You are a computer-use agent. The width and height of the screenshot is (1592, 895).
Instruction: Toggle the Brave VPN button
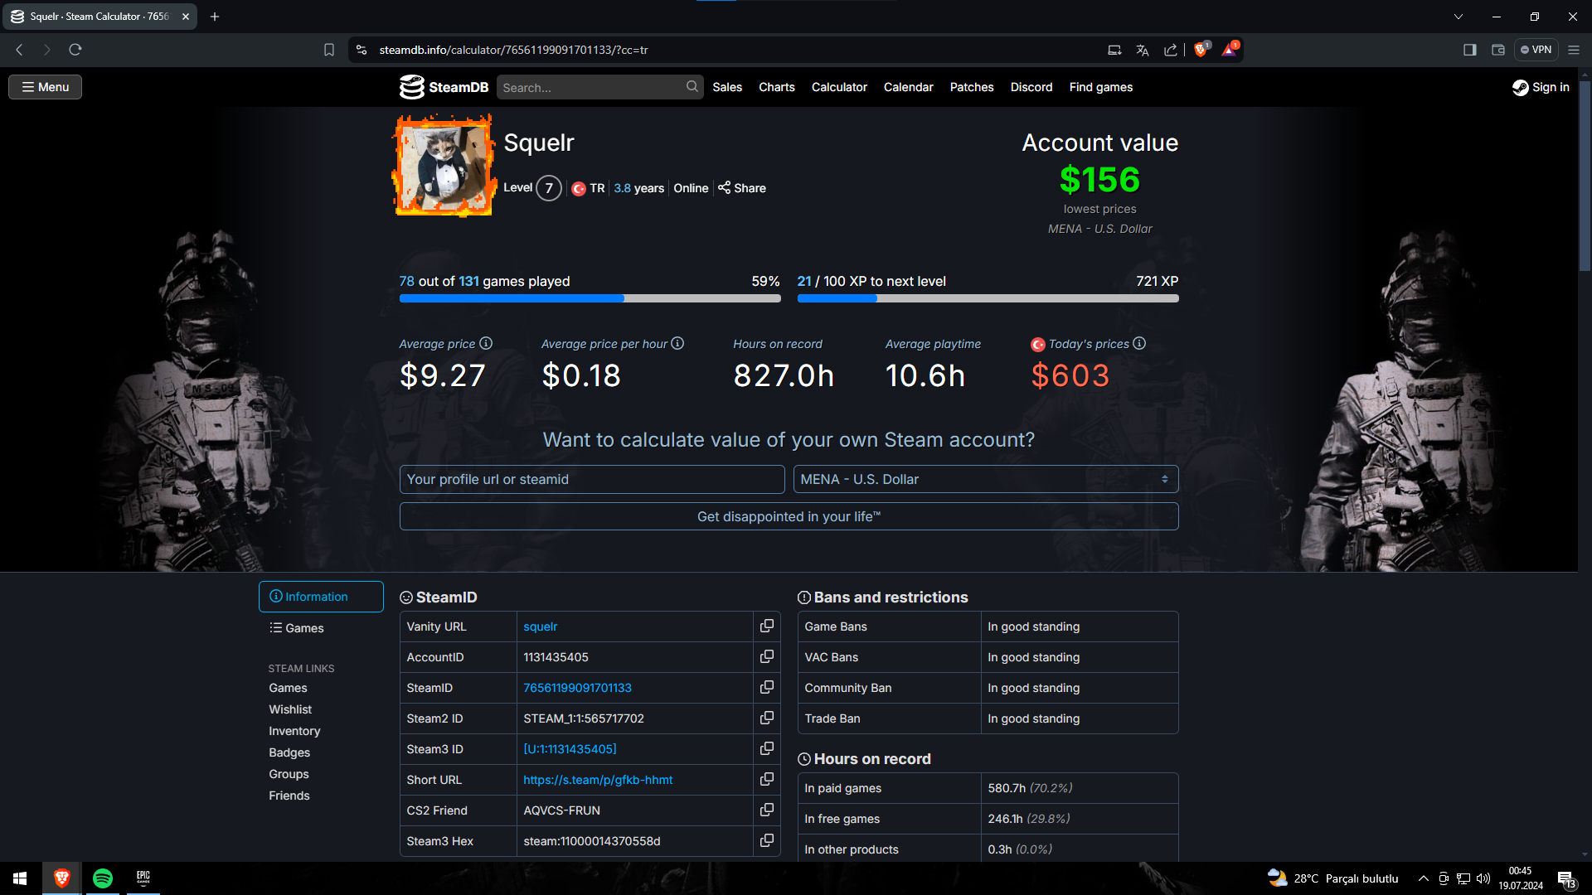coord(1536,50)
